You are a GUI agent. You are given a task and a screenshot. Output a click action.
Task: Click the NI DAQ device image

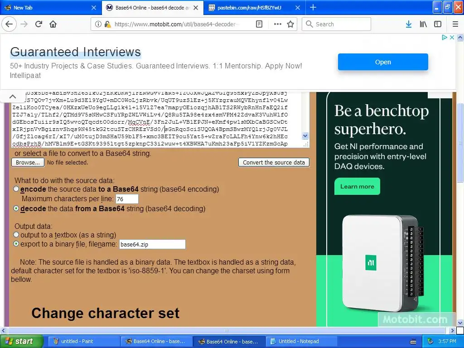[383, 264]
